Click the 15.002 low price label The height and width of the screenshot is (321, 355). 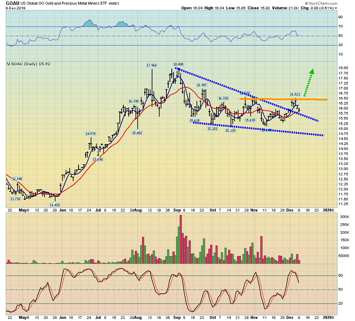(x=137, y=133)
